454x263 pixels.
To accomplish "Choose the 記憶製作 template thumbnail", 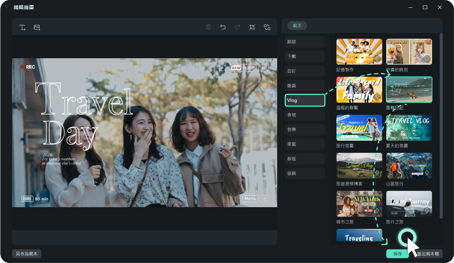I will pyautogui.click(x=359, y=52).
